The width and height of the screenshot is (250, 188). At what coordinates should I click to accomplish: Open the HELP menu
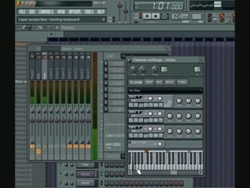pyautogui.click(x=101, y=12)
